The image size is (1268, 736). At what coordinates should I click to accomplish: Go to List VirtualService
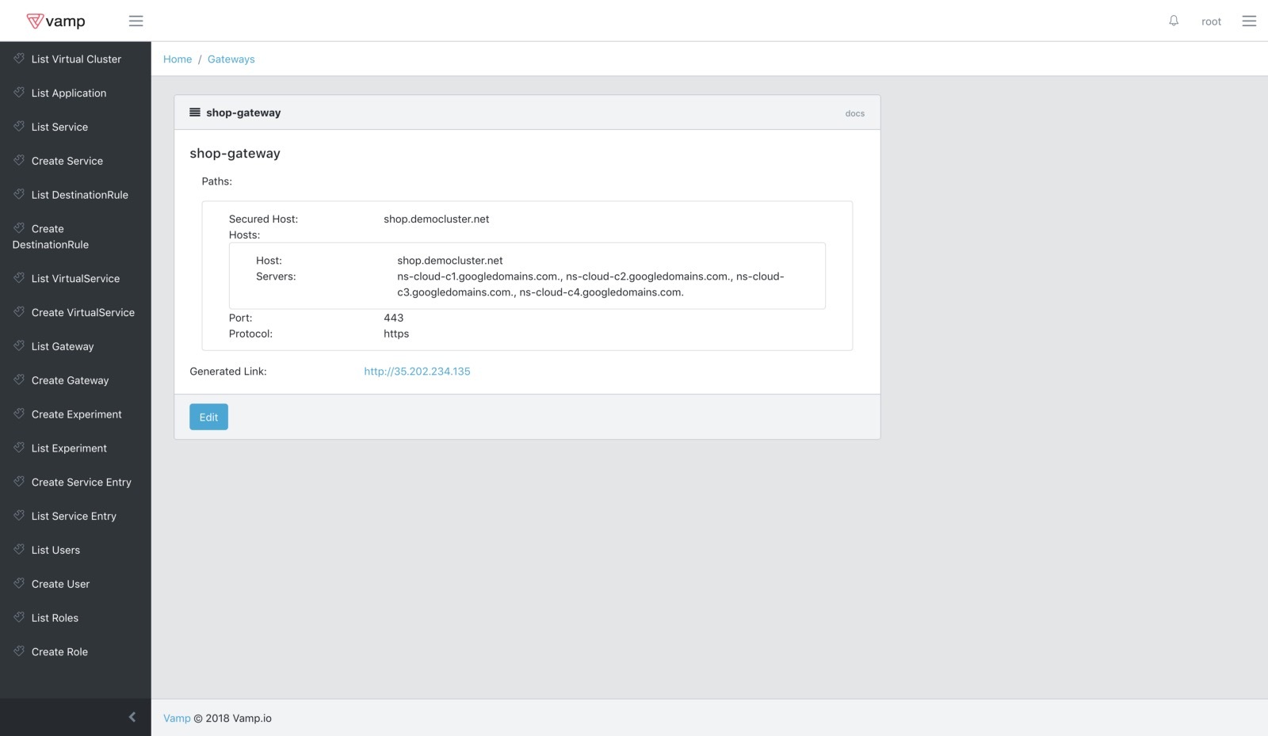coord(75,279)
